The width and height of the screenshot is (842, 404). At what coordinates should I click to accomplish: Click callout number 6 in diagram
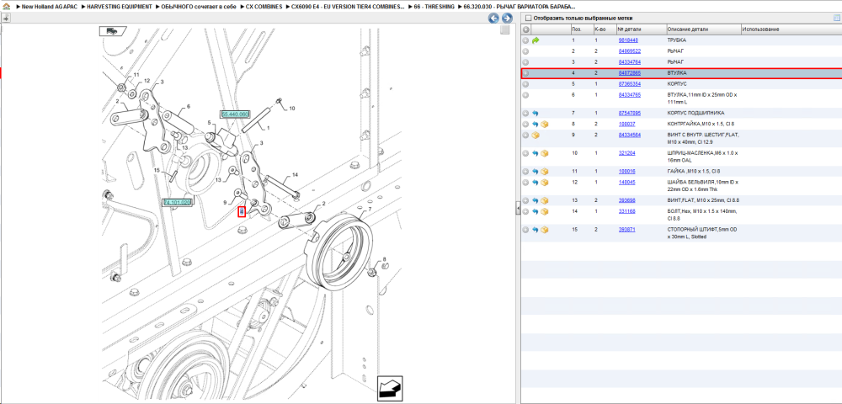(189, 107)
